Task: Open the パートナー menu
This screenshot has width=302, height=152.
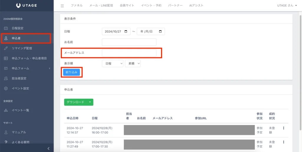Action: coord(175,5)
